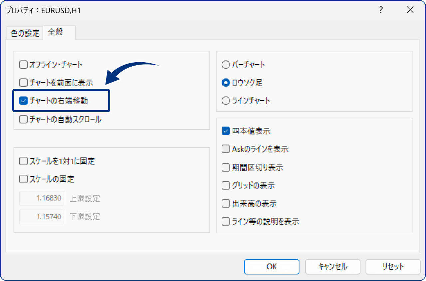Open the dialog help with the ? icon
The image size is (426, 281).
380,10
